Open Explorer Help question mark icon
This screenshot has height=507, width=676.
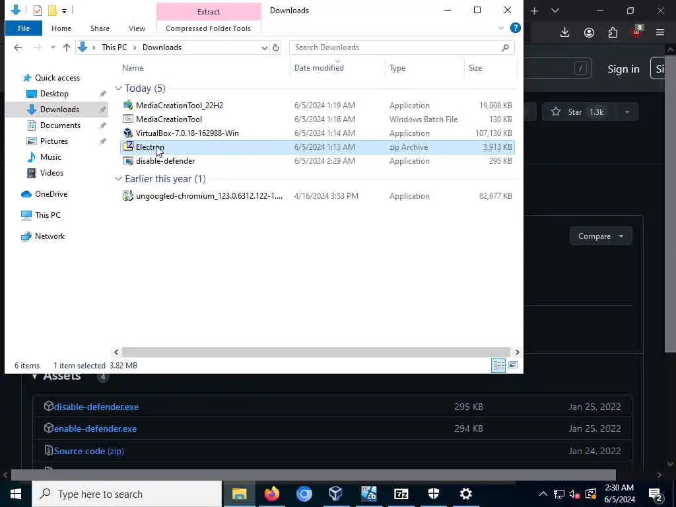pyautogui.click(x=515, y=28)
